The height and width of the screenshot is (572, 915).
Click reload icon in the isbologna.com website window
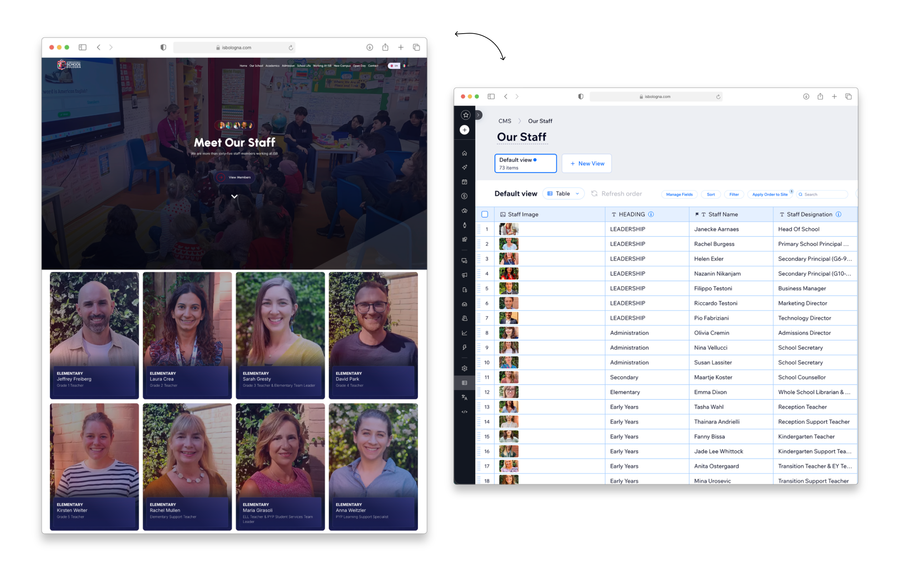coord(291,48)
